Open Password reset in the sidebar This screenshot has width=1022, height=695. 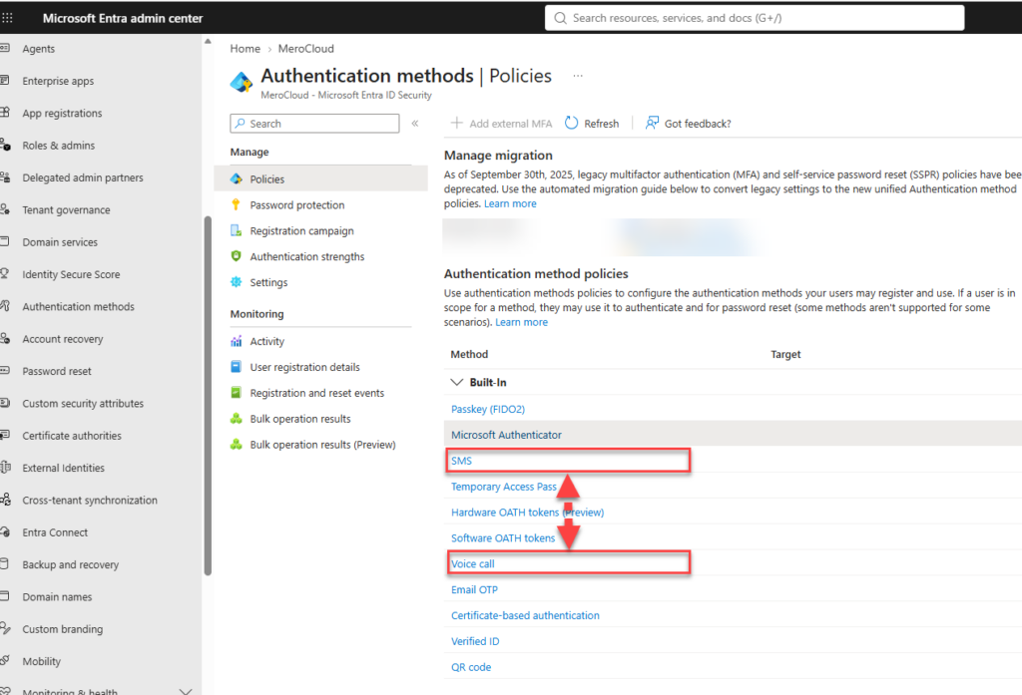point(57,371)
